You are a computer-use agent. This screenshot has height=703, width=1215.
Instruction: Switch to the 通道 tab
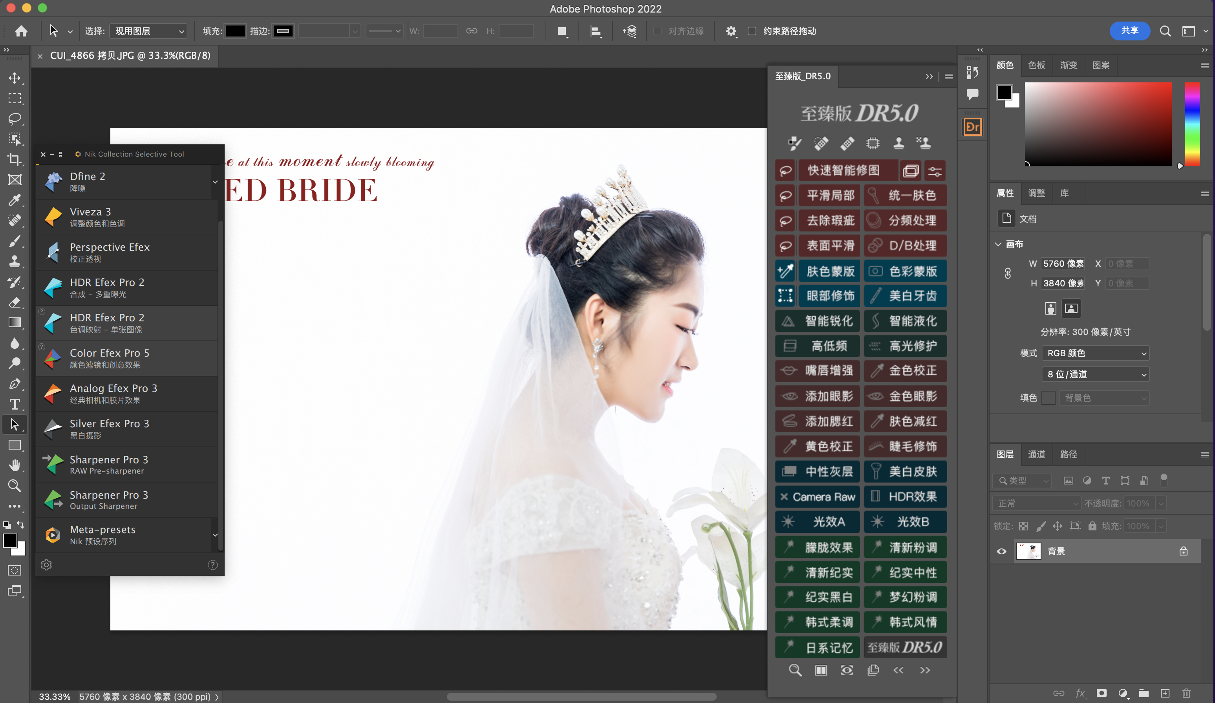pyautogui.click(x=1036, y=454)
